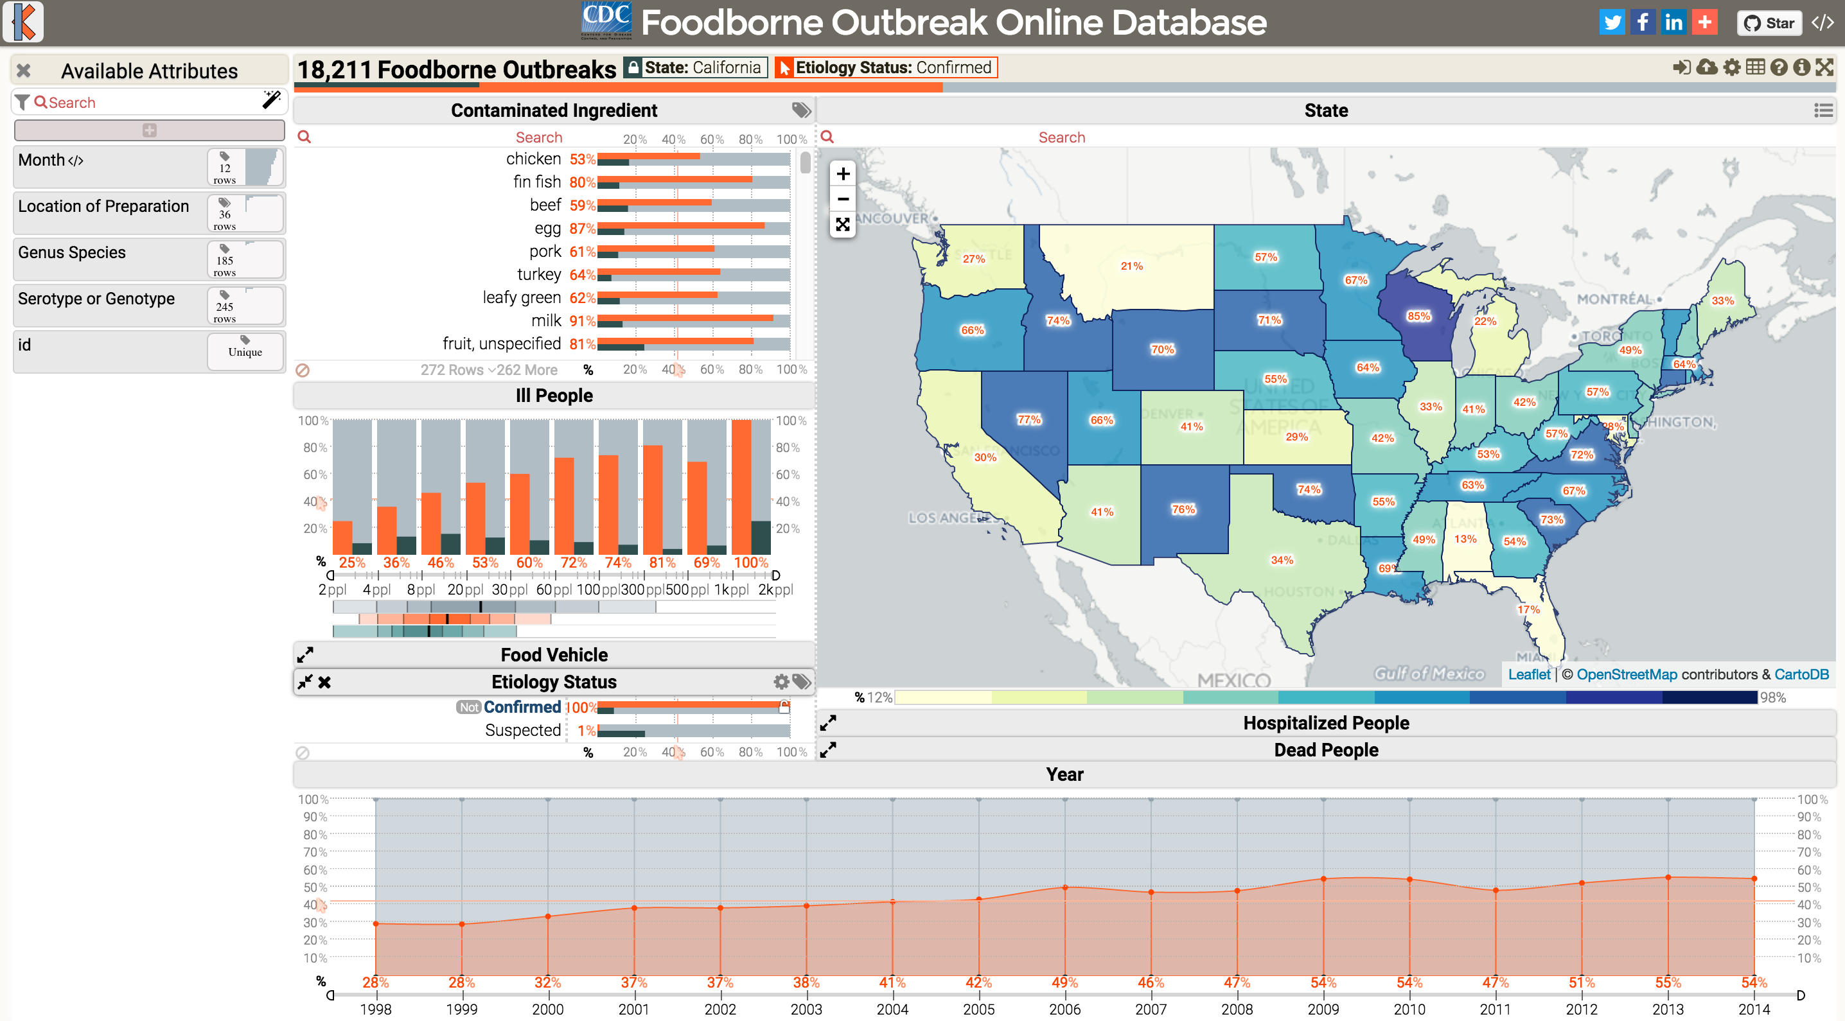Click the login arrow icon
The width and height of the screenshot is (1845, 1021).
1681,67
